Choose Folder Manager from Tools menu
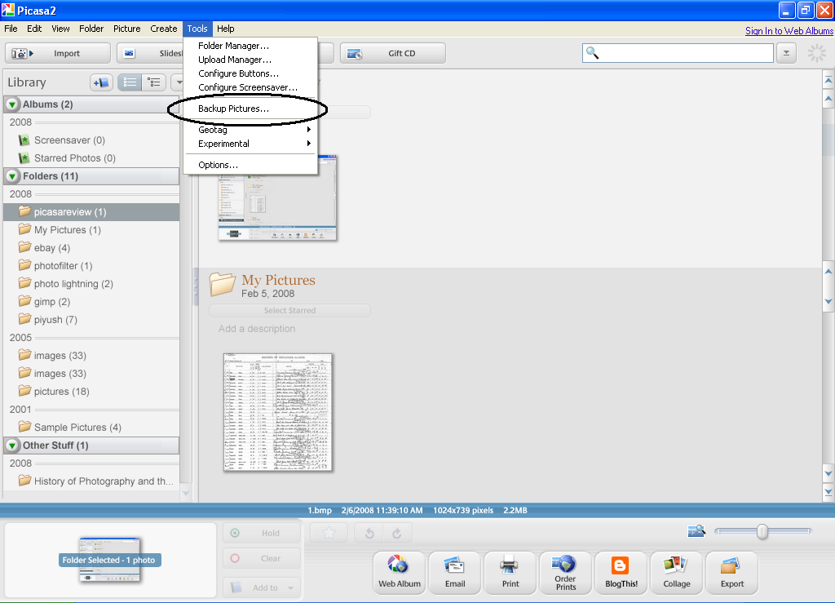 click(x=250, y=46)
